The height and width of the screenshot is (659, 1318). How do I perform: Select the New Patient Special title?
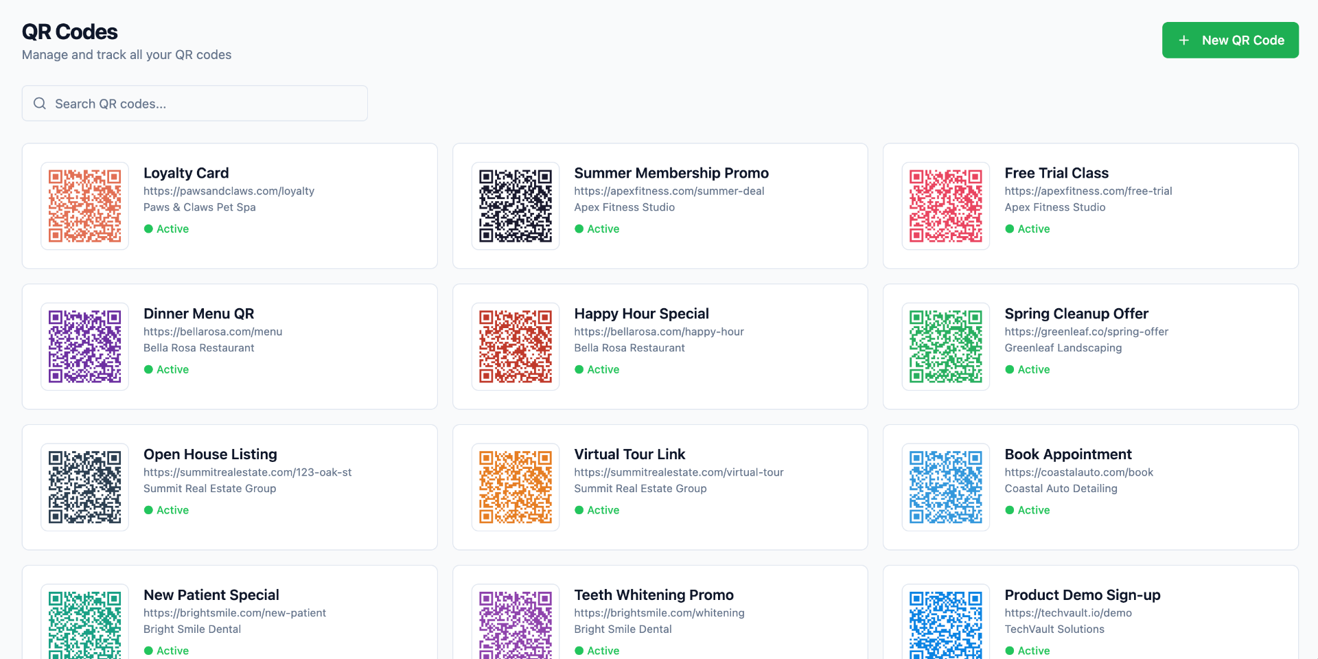(211, 595)
